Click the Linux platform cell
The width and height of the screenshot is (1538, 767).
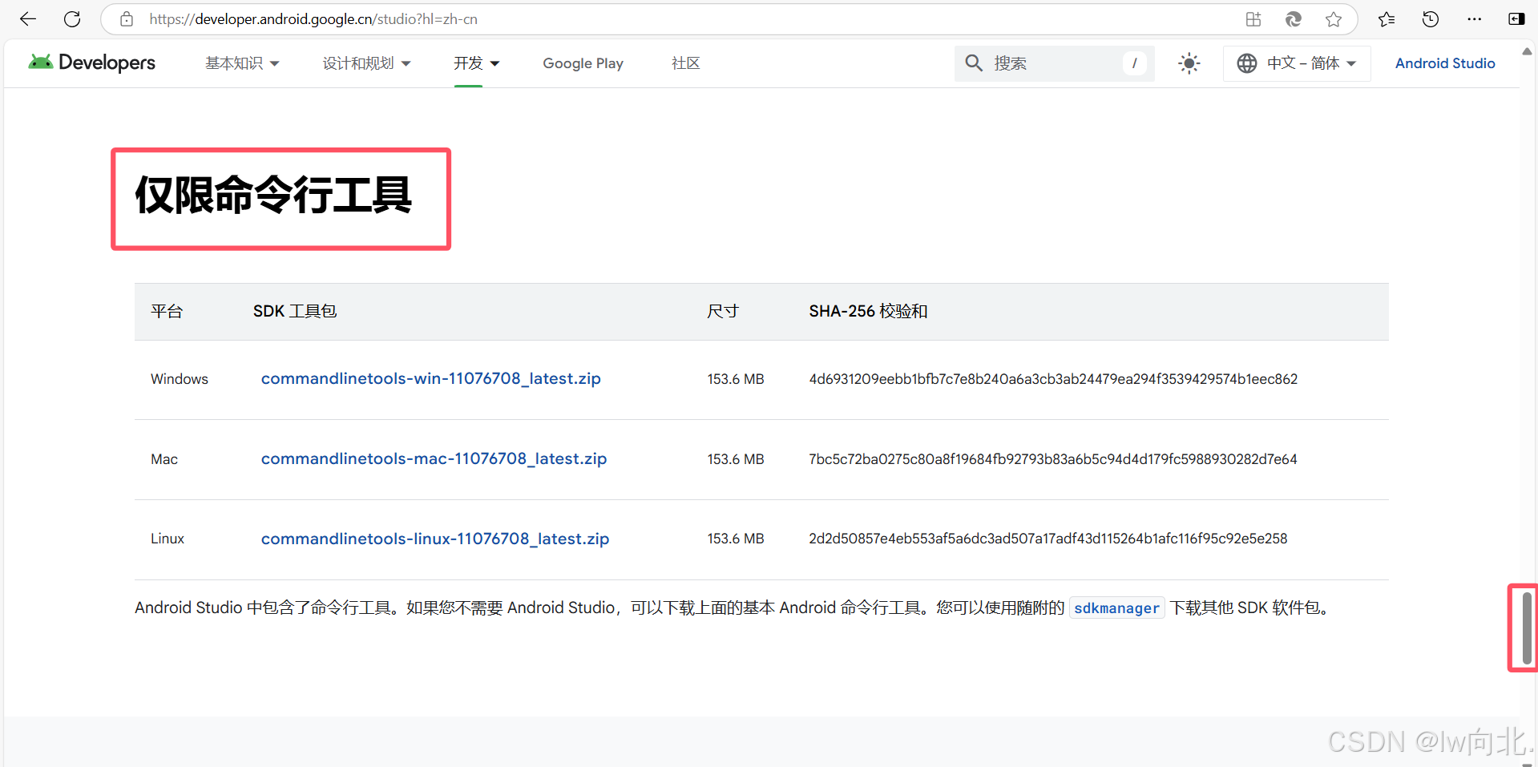(x=168, y=539)
